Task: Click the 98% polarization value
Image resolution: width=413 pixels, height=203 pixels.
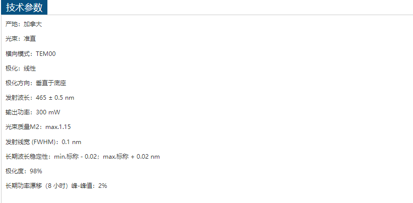Action: point(36,171)
